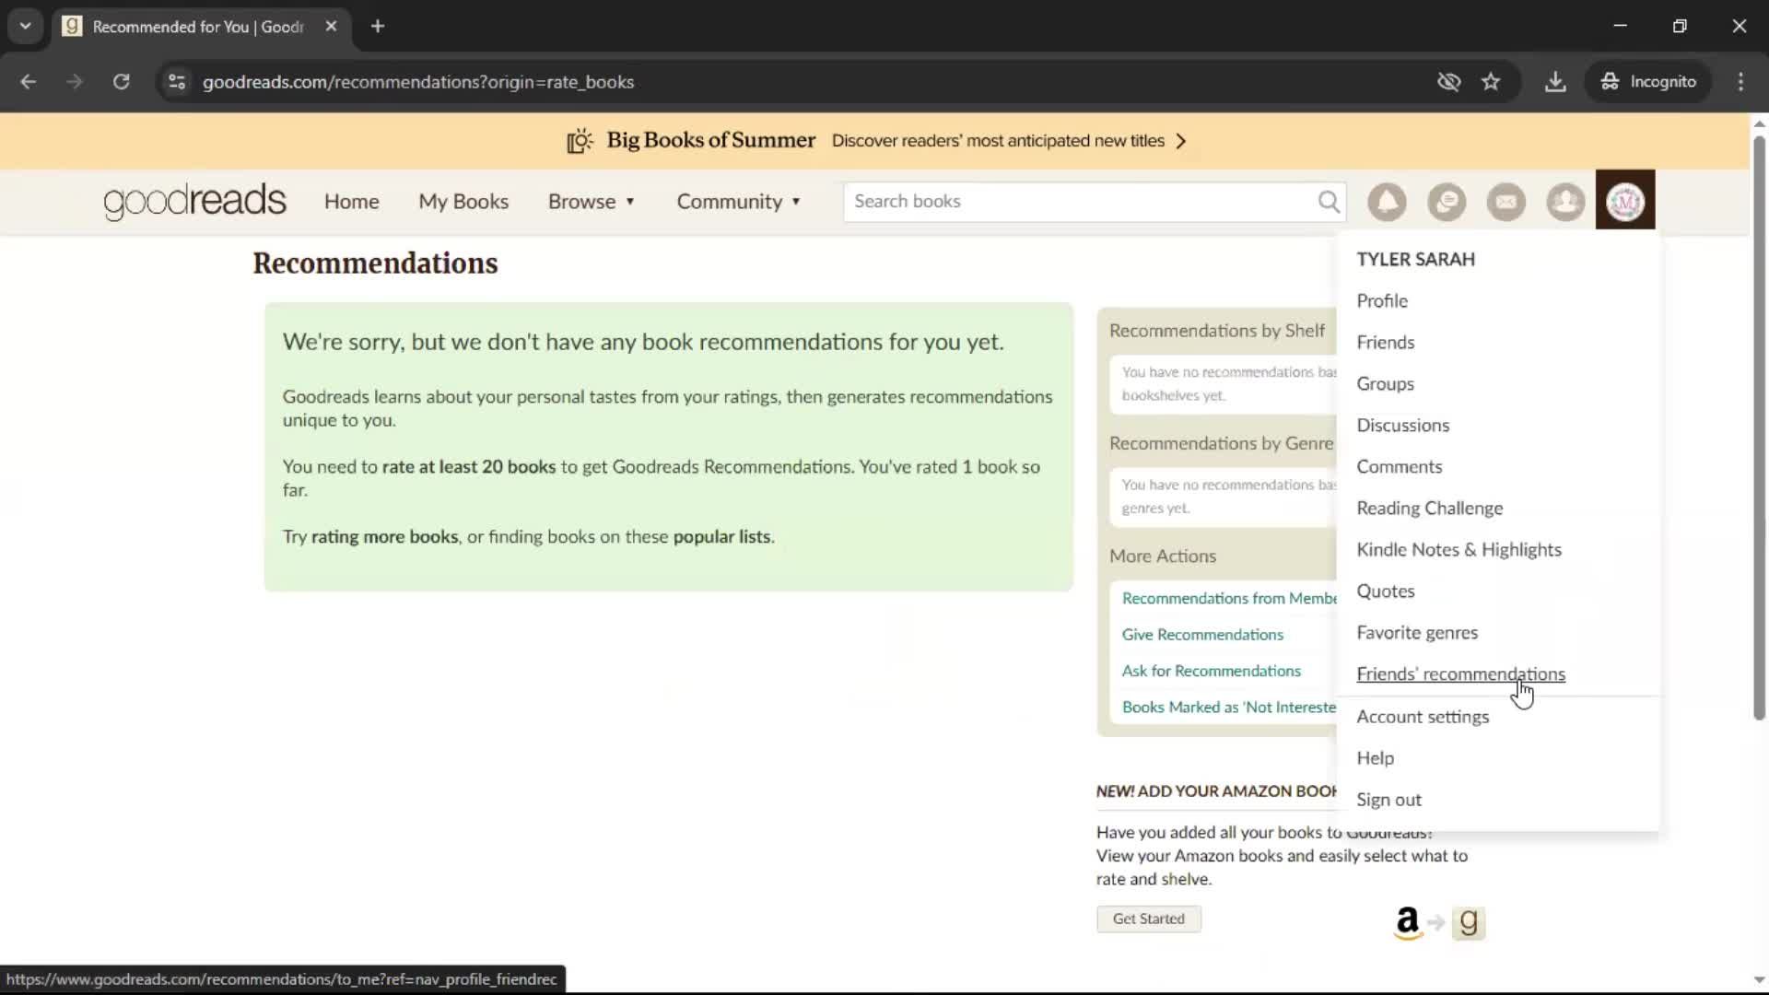Open the tab search dropdown arrow

tap(26, 27)
